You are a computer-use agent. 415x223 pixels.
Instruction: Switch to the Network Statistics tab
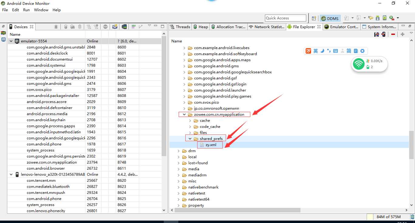tap(266, 27)
